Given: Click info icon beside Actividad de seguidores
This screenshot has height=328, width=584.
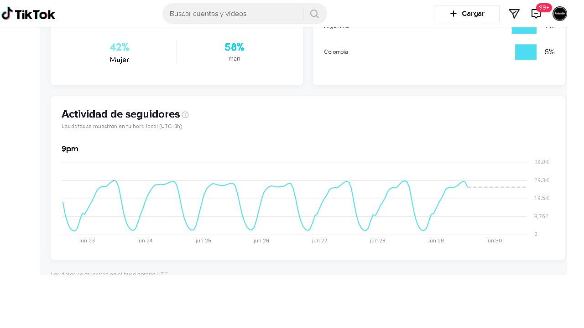Looking at the screenshot, I should [185, 115].
